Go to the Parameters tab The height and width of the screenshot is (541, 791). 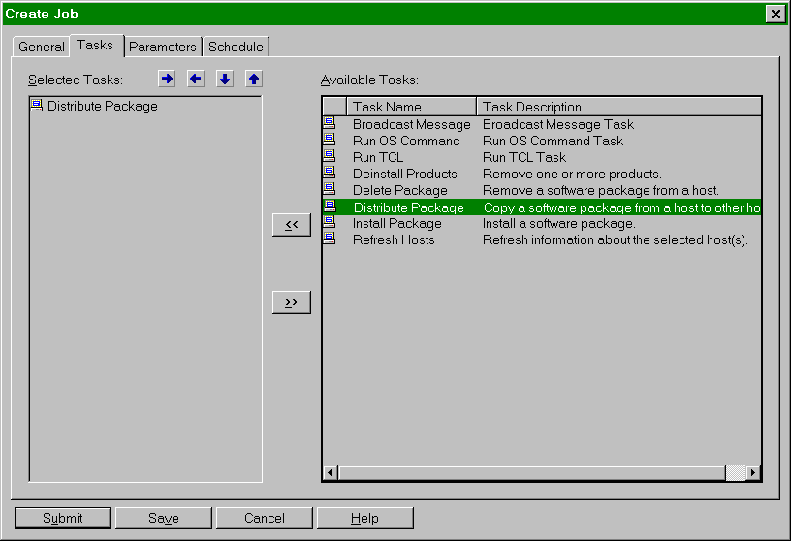tap(163, 47)
